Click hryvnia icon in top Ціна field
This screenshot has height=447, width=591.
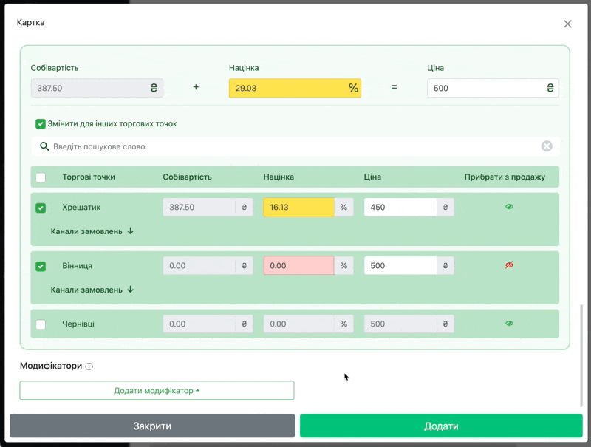[550, 88]
